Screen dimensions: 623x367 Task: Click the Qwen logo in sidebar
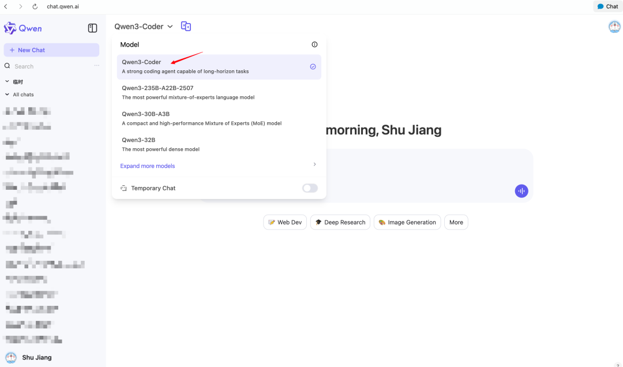coord(22,28)
